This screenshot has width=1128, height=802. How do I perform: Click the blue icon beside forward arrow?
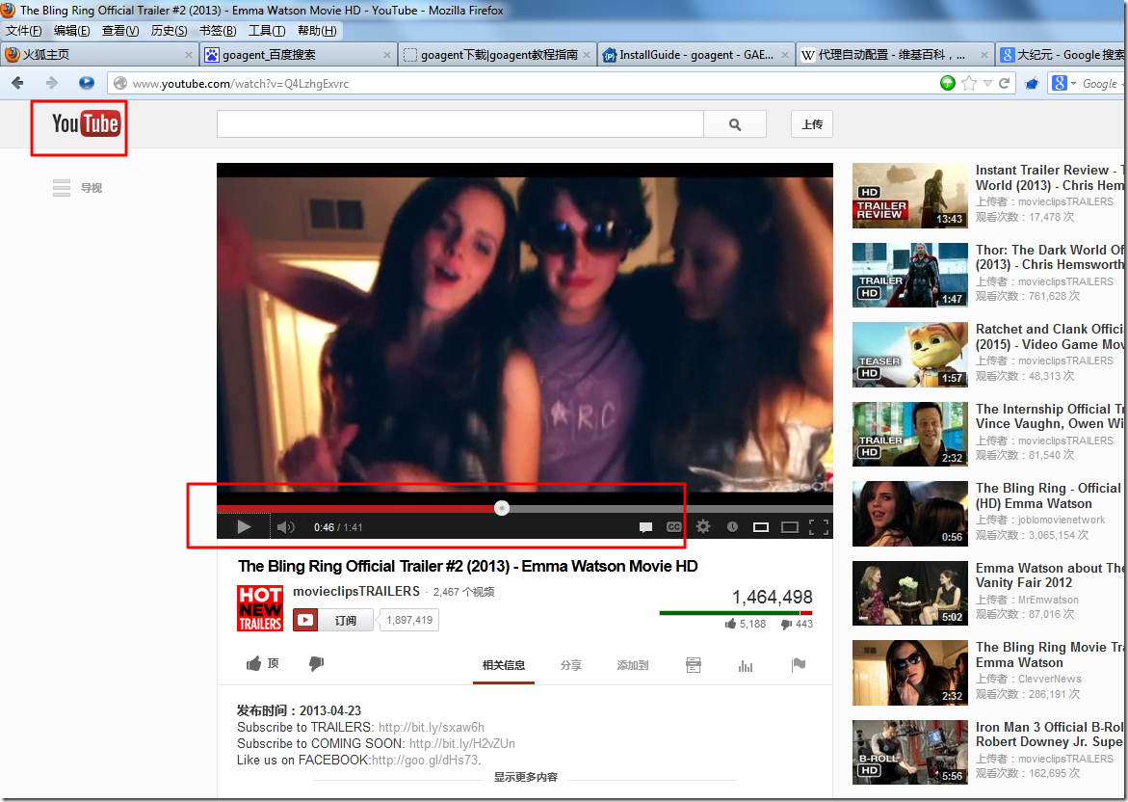click(x=87, y=83)
